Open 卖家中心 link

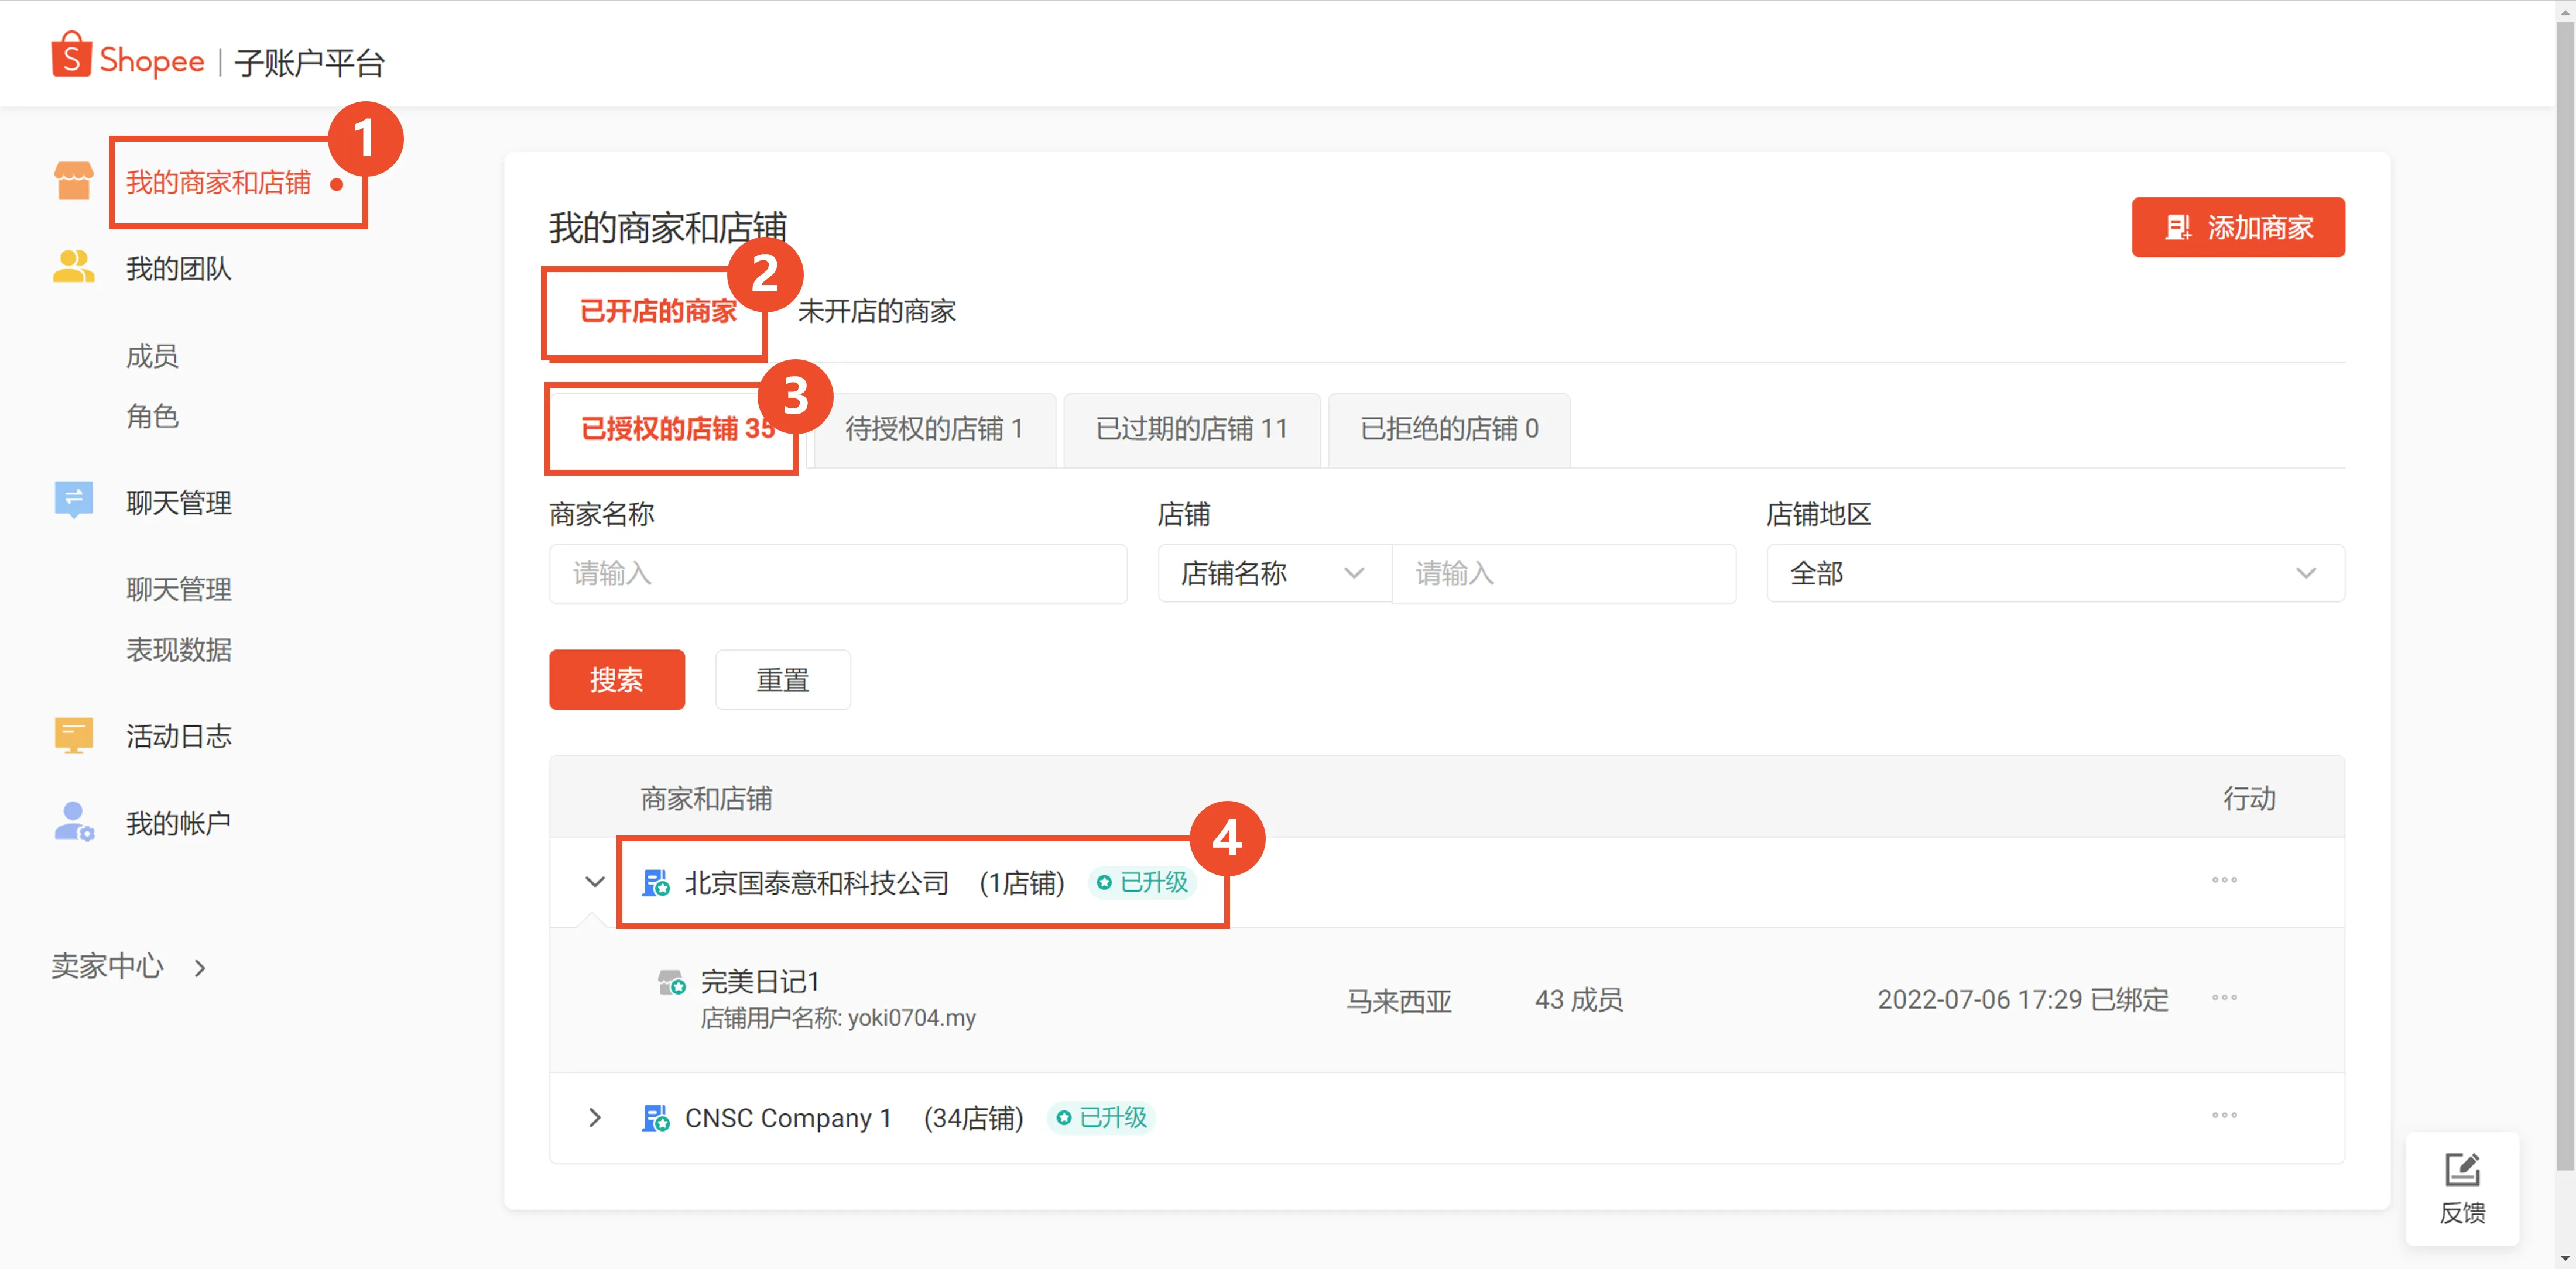[107, 967]
